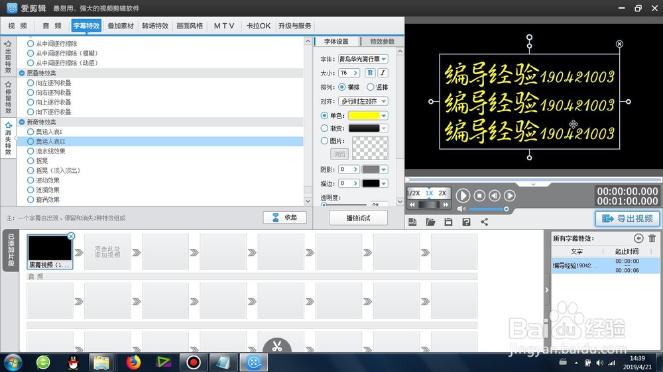Open the 卡拉OK tab
Screen dimensions: 663x372
click(259, 26)
